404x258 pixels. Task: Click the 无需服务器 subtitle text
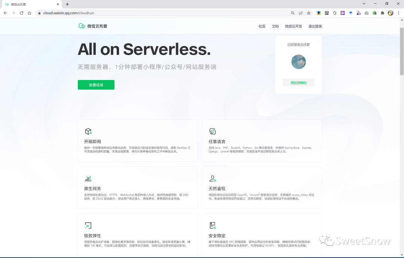coord(147,67)
